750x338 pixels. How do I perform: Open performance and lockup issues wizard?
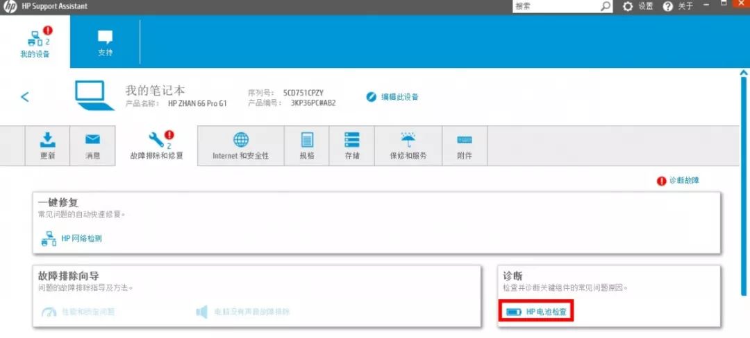coord(78,312)
